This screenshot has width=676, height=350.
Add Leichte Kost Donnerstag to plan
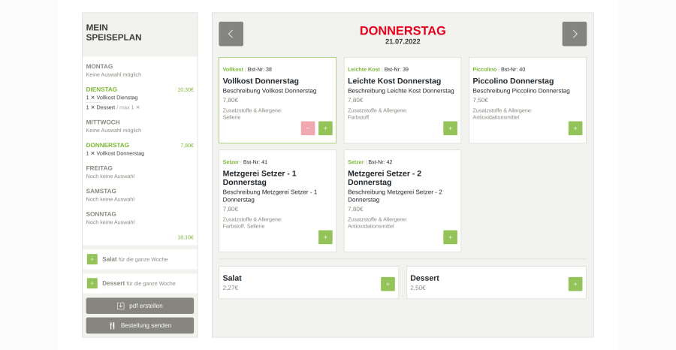click(450, 128)
